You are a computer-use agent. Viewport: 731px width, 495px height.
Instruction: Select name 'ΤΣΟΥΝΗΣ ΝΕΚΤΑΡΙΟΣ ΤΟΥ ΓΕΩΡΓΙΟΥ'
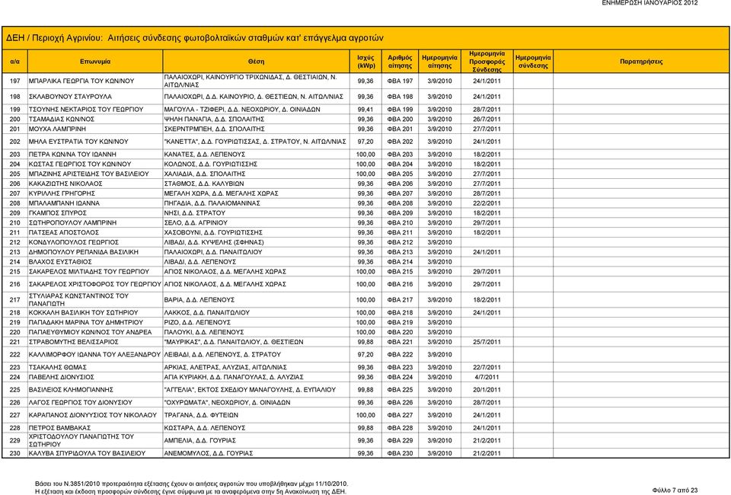coord(86,110)
